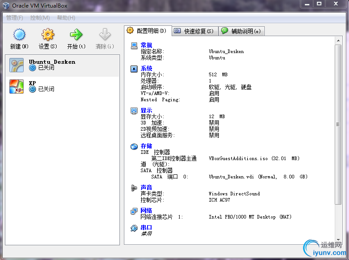
Task: Open the 存储 Storage settings link
Action: coord(146,146)
